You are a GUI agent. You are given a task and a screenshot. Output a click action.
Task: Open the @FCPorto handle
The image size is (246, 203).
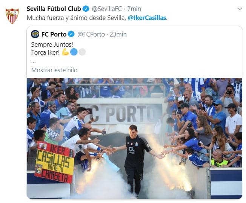[x=91, y=34]
